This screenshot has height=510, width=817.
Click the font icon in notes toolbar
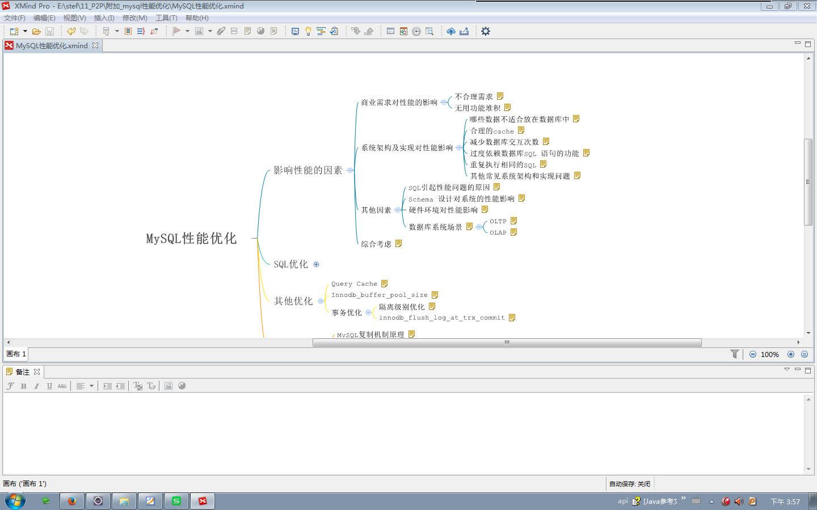10,386
